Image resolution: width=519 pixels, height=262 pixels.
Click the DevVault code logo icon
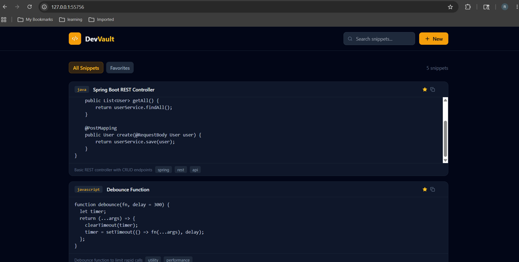coord(75,38)
